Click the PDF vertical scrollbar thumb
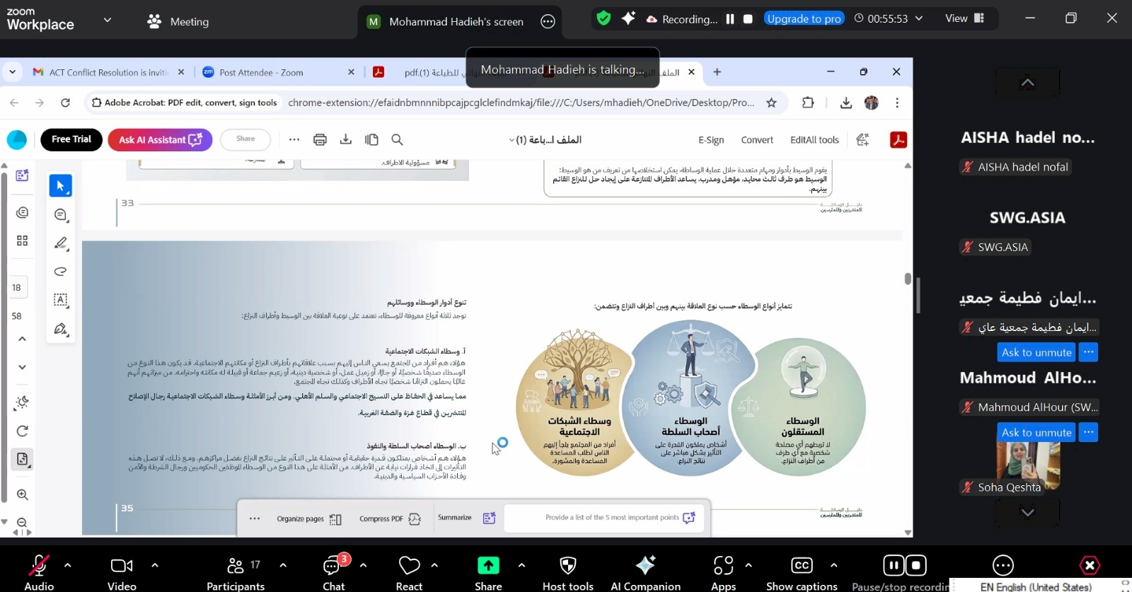The height and width of the screenshot is (592, 1132). point(908,279)
